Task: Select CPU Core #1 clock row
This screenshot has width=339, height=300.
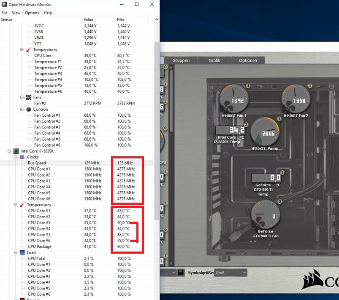Action: point(77,169)
